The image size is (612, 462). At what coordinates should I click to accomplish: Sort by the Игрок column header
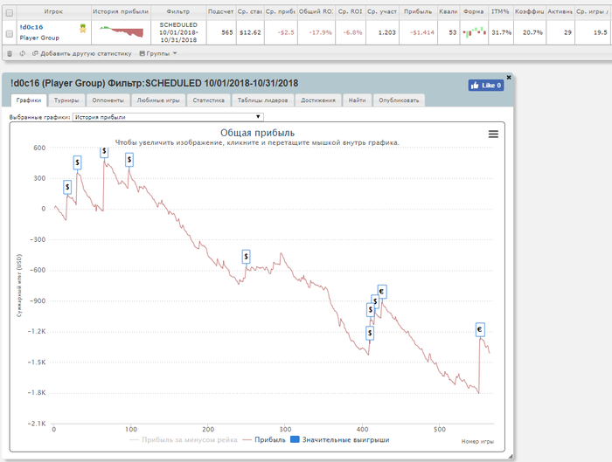[x=53, y=11]
